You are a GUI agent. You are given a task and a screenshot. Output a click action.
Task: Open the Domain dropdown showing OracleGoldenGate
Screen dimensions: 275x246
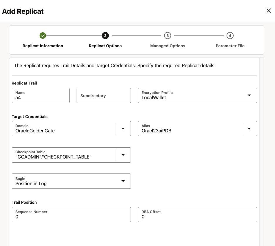pyautogui.click(x=123, y=128)
